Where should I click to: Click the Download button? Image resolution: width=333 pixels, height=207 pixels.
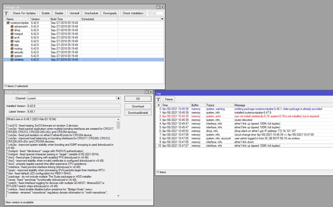(x=138, y=106)
